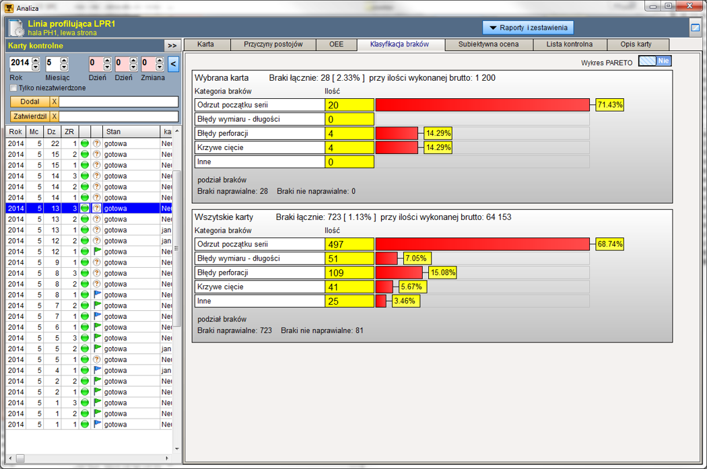Click flag icon for day 1 shift 1
The width and height of the screenshot is (707, 469).
pyautogui.click(x=96, y=425)
